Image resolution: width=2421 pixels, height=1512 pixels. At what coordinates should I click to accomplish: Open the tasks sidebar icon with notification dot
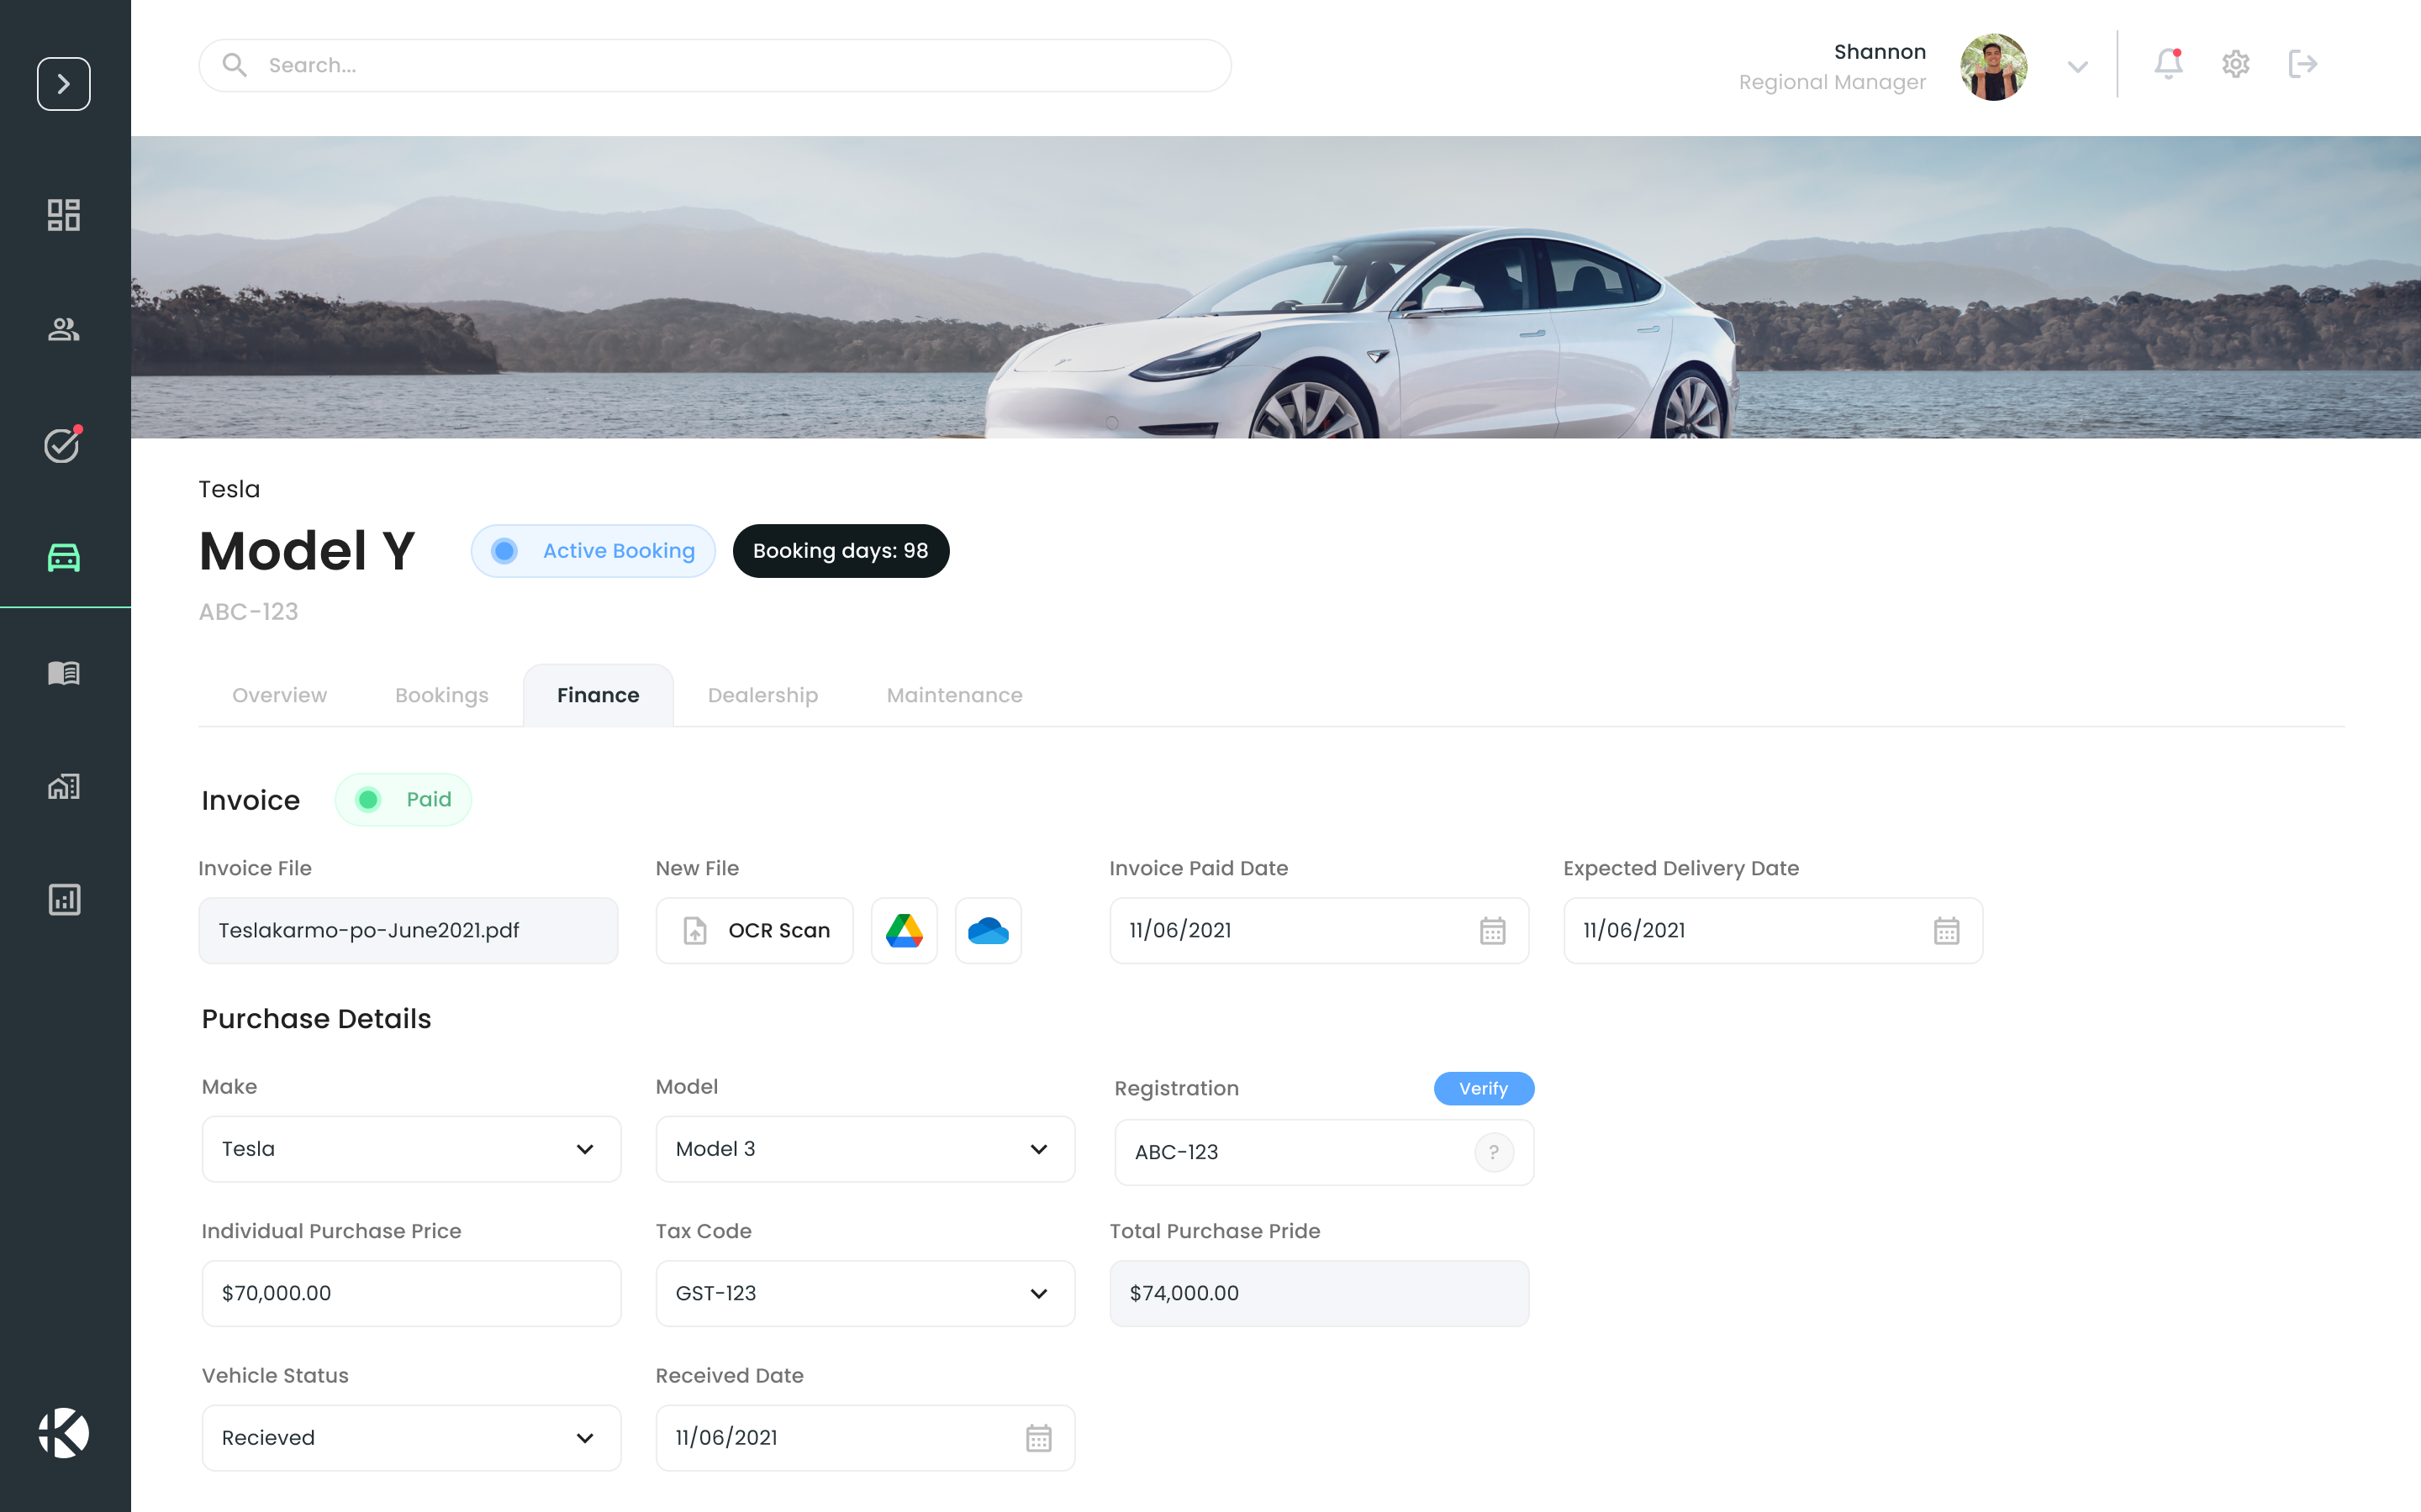(x=62, y=446)
